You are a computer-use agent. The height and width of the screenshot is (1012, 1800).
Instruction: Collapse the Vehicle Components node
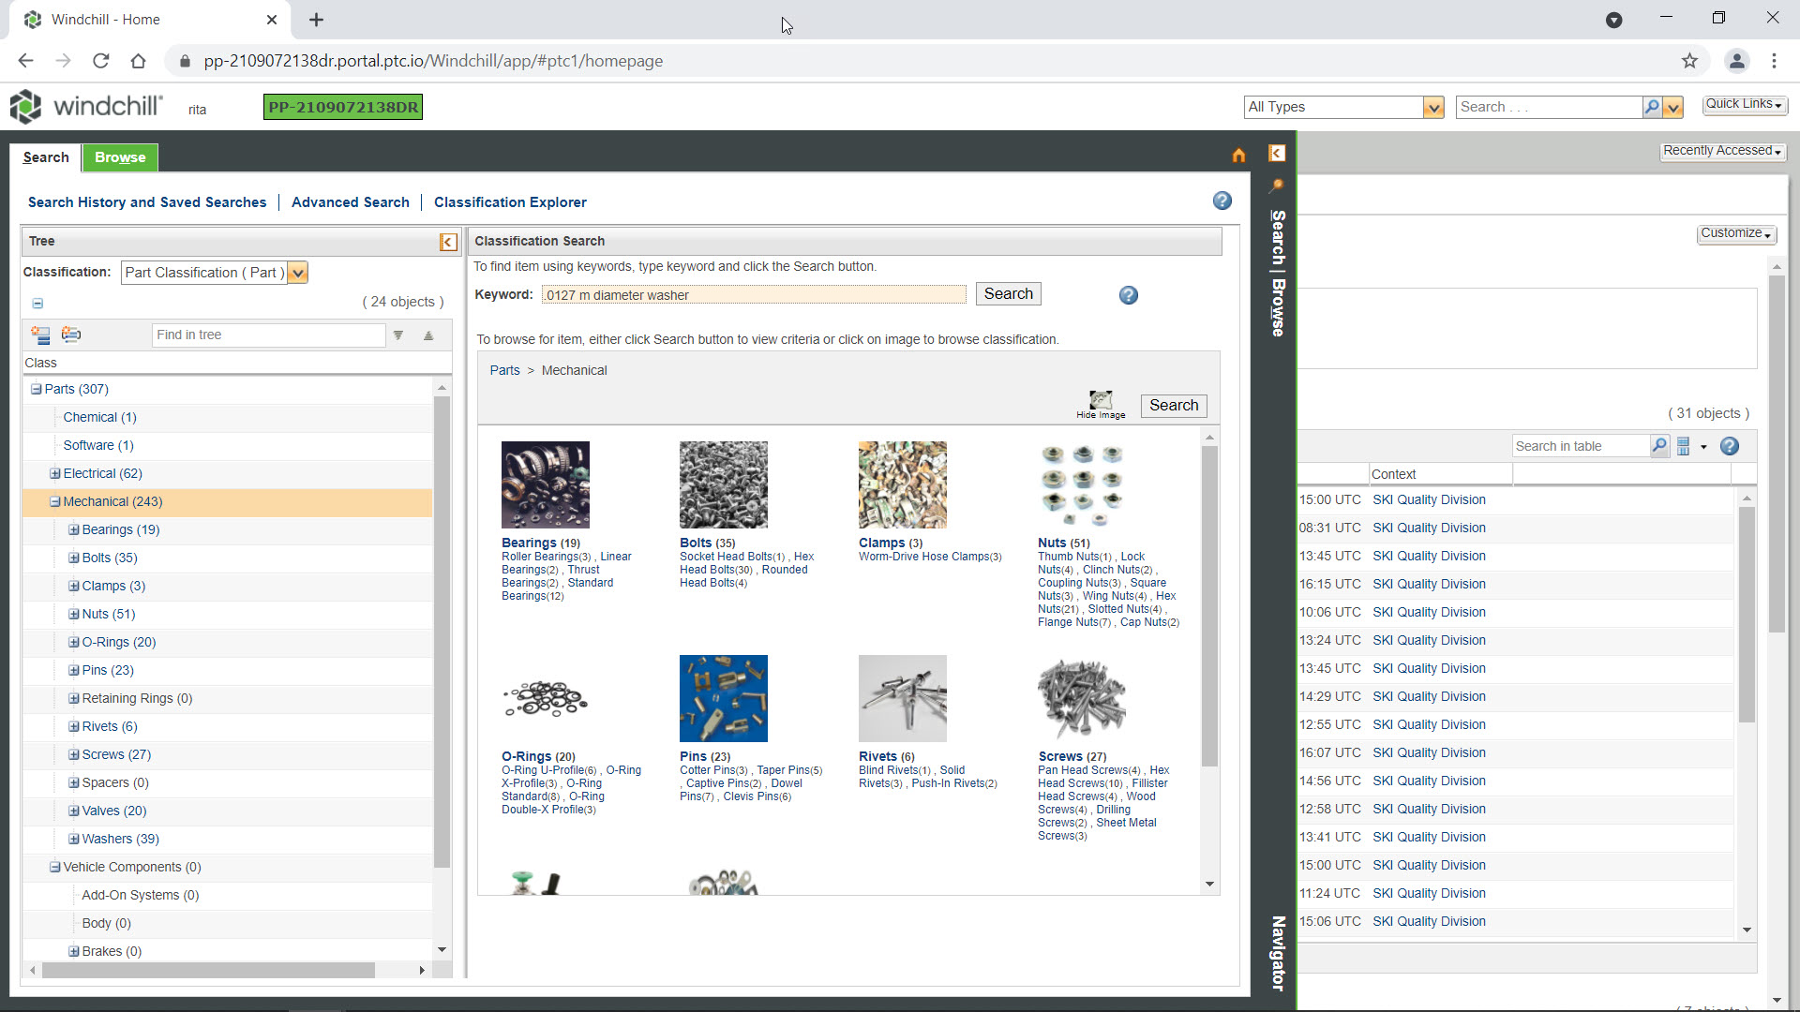click(x=54, y=867)
